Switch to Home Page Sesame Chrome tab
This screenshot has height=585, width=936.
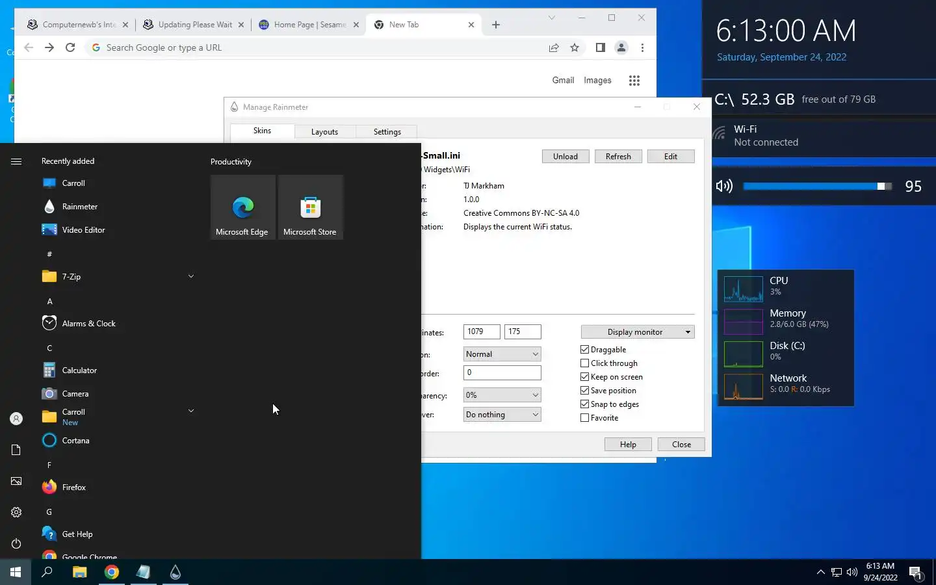(309, 25)
